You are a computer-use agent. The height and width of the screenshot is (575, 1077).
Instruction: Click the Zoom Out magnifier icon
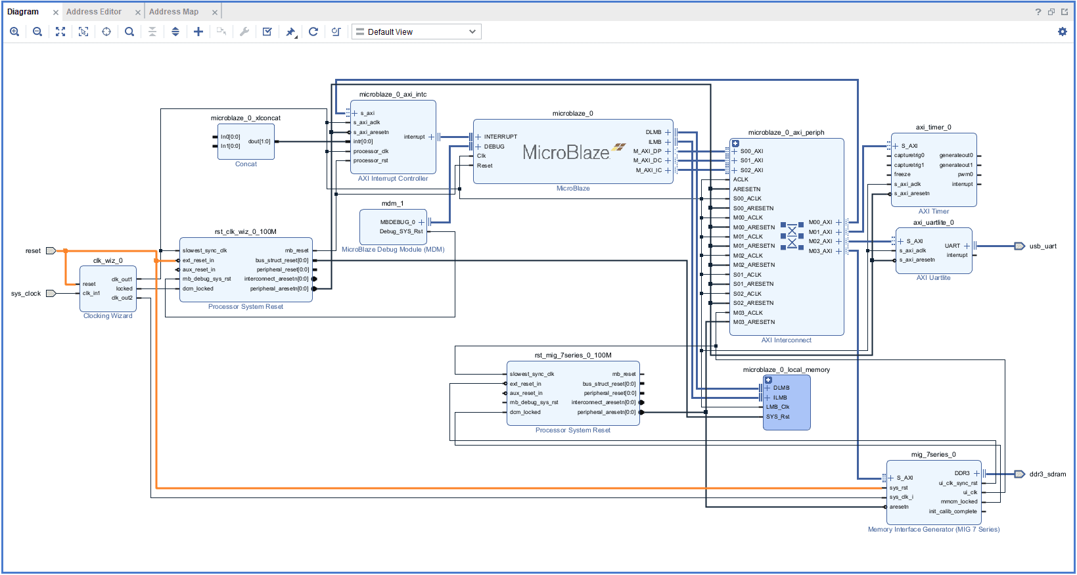point(37,32)
